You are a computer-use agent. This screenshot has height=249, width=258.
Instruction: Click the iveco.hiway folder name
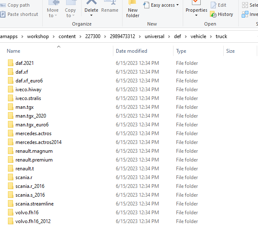point(28,90)
